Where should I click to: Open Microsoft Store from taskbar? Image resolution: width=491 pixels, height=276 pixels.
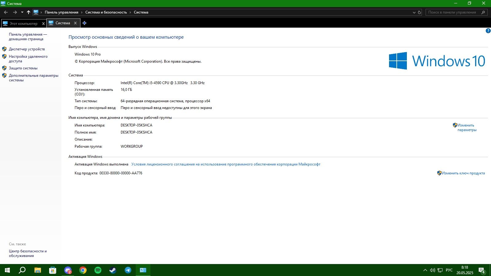click(53, 270)
